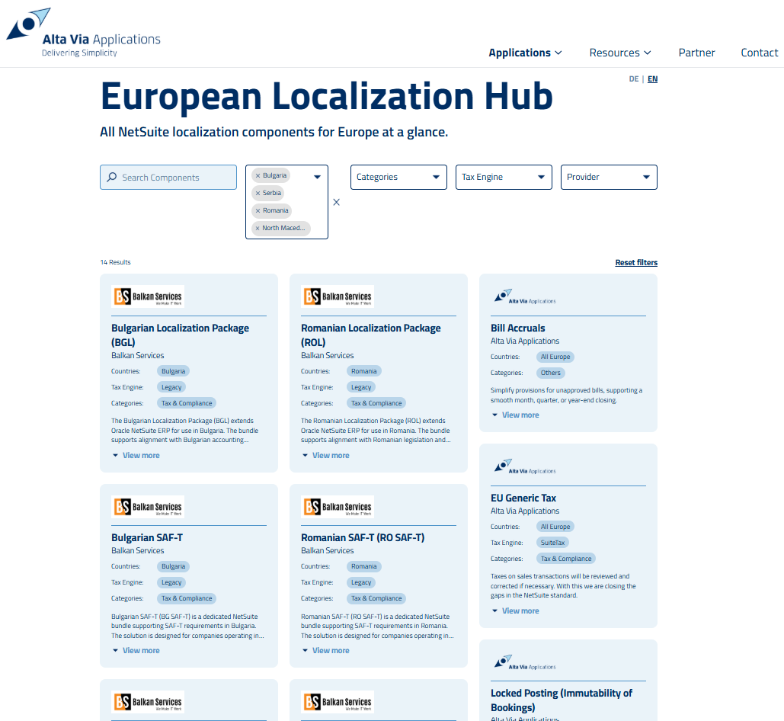Click Alta Via logo on Bill Accruals card

[524, 296]
